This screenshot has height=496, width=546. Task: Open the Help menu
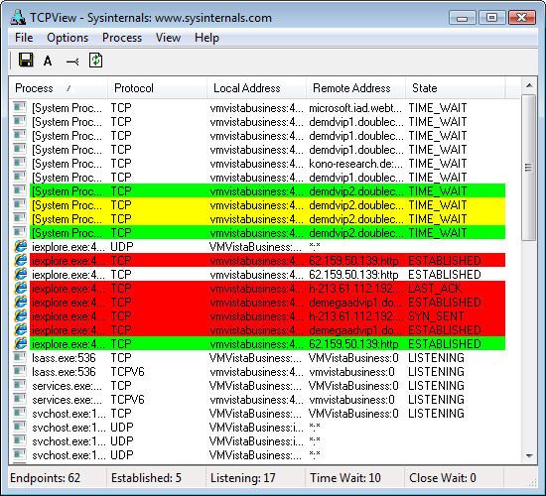click(x=206, y=38)
